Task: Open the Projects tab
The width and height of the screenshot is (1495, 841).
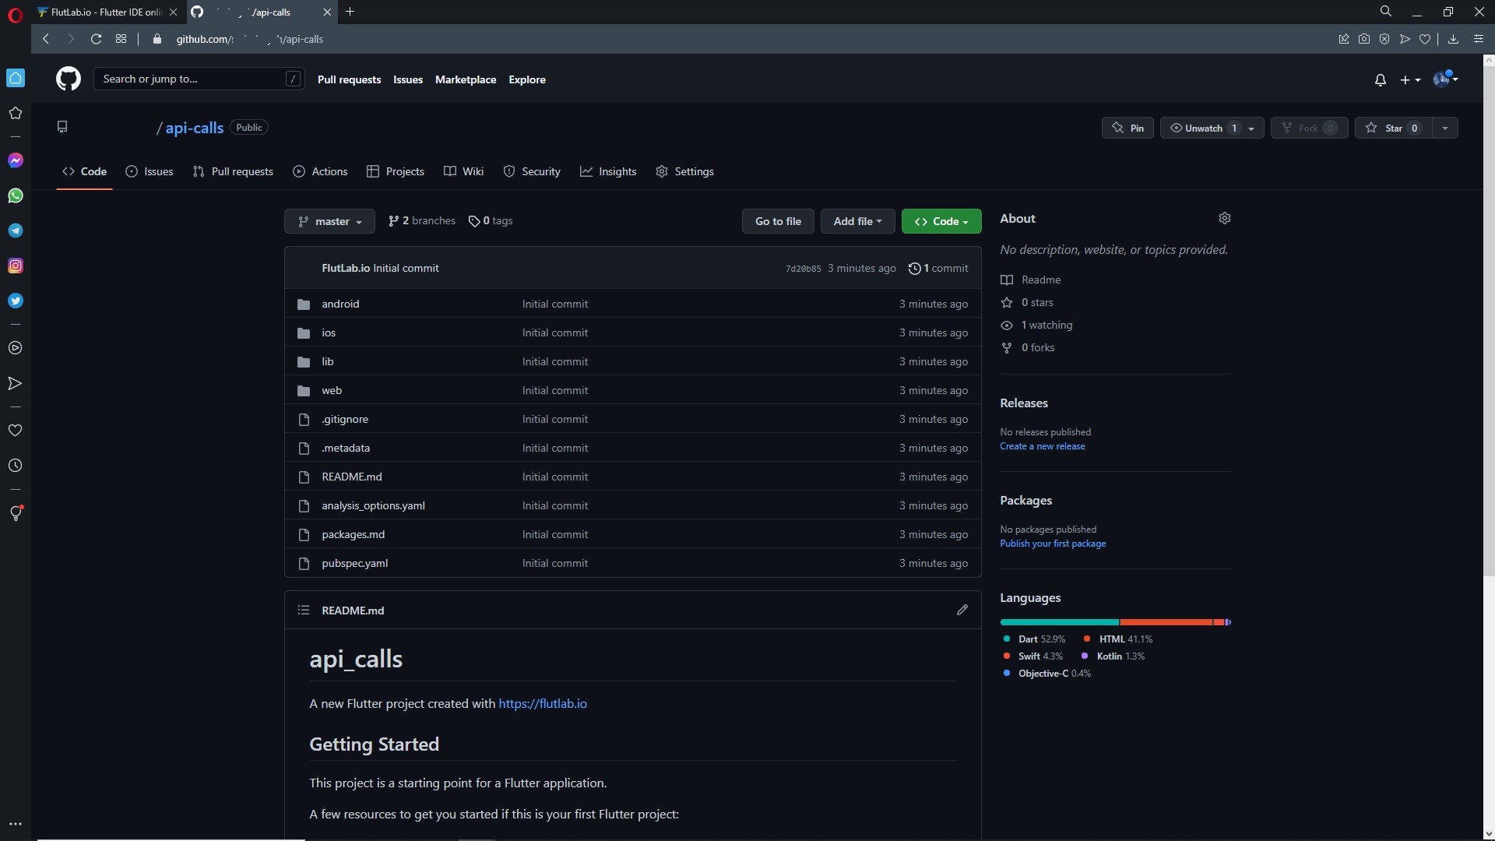Action: pos(396,171)
